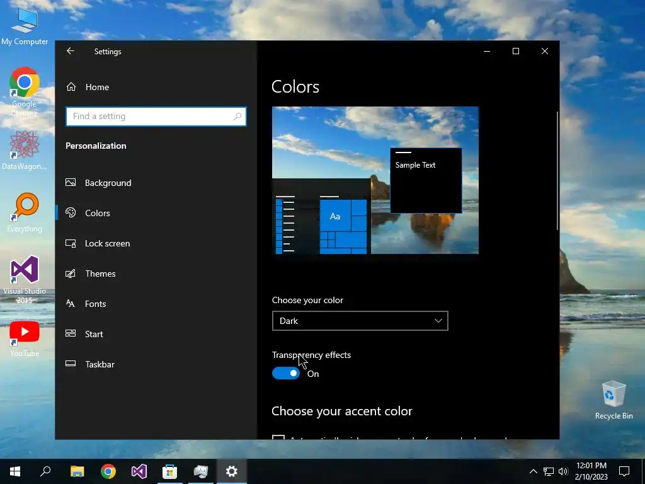645x484 pixels.
Task: Open the Background personalization page
Action: tap(156, 183)
